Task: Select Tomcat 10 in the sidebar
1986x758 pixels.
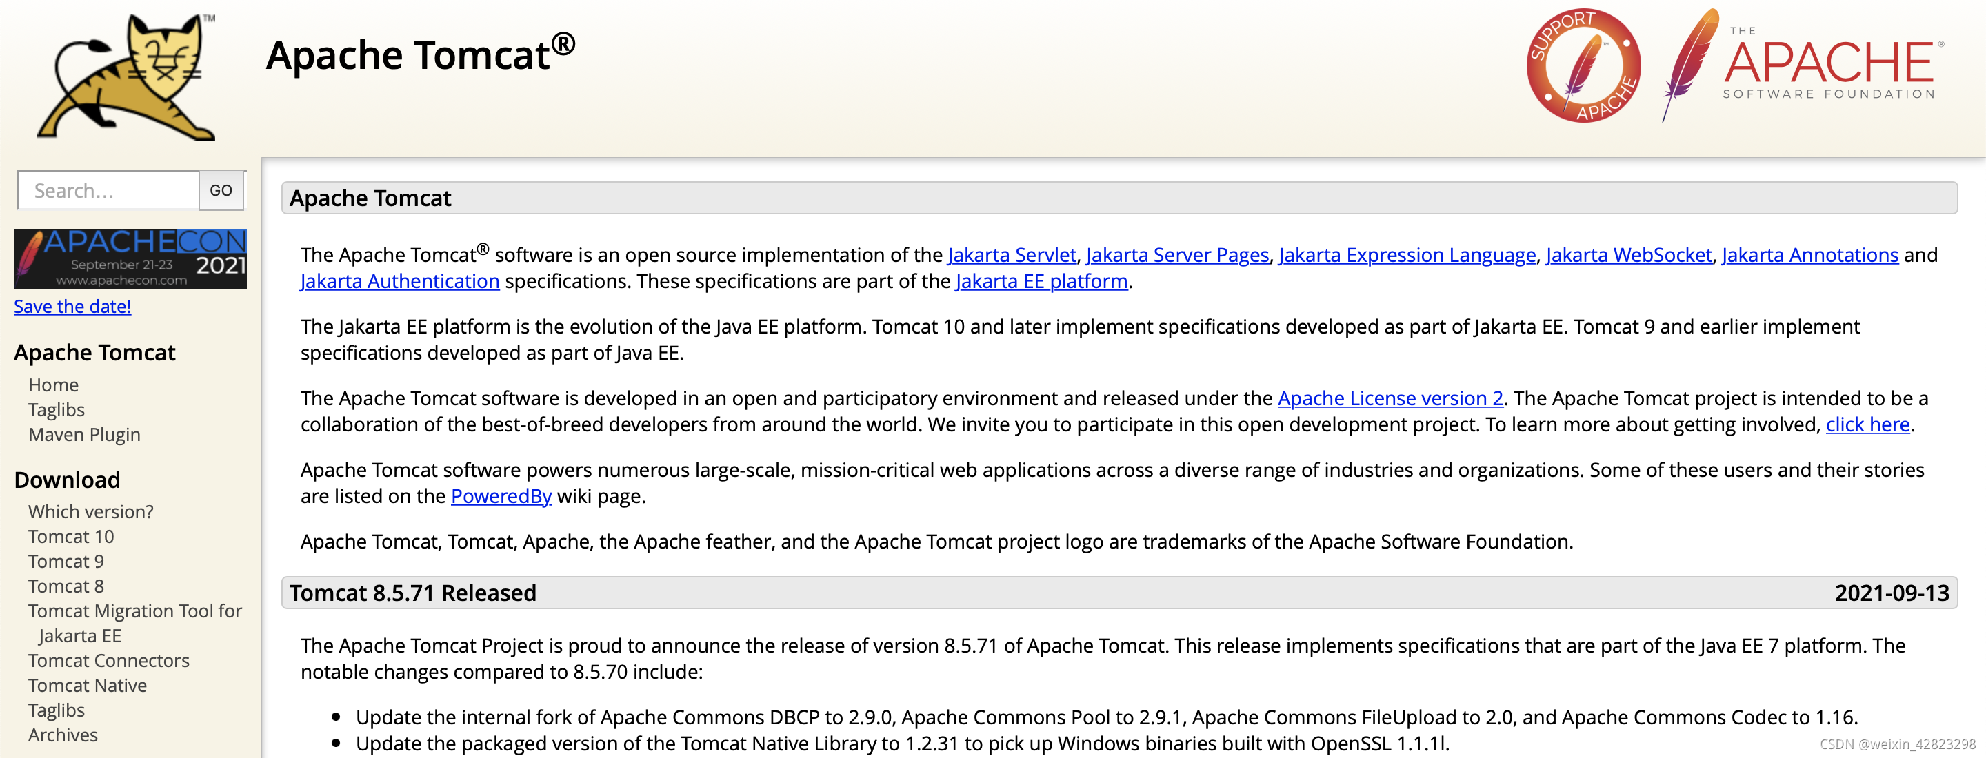Action: pyautogui.click(x=71, y=536)
